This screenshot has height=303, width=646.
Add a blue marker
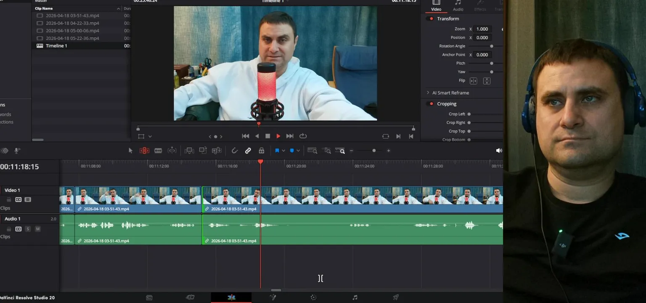(x=292, y=151)
